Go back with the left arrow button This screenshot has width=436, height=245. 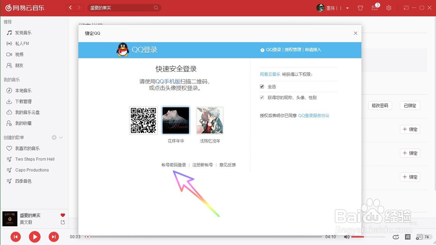click(x=70, y=8)
